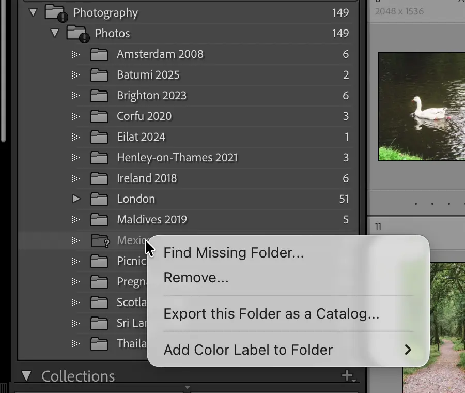Click the Collections panel title

click(79, 376)
